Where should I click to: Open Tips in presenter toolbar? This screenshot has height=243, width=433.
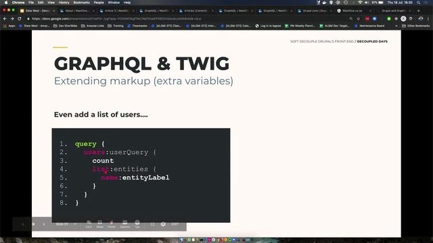(137, 224)
